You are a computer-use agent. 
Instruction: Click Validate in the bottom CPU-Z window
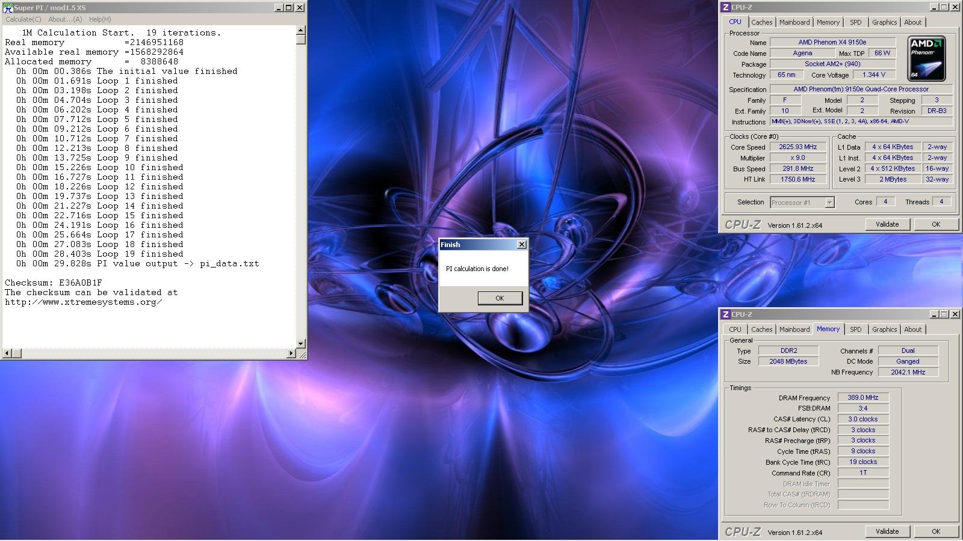[887, 531]
